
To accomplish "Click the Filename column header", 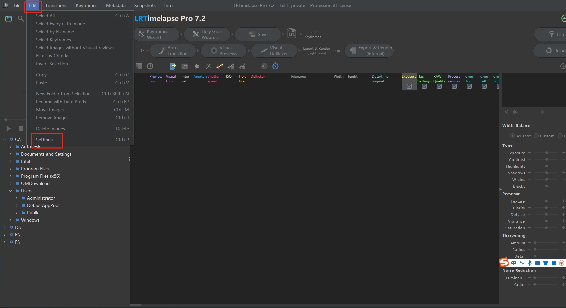I will coord(298,77).
